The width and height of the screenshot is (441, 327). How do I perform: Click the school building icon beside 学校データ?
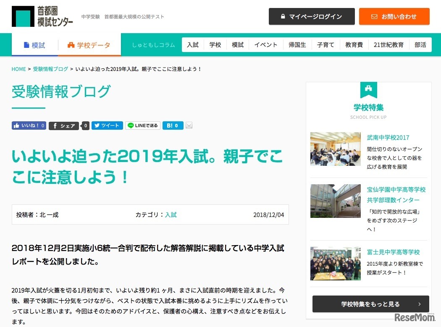click(x=71, y=45)
